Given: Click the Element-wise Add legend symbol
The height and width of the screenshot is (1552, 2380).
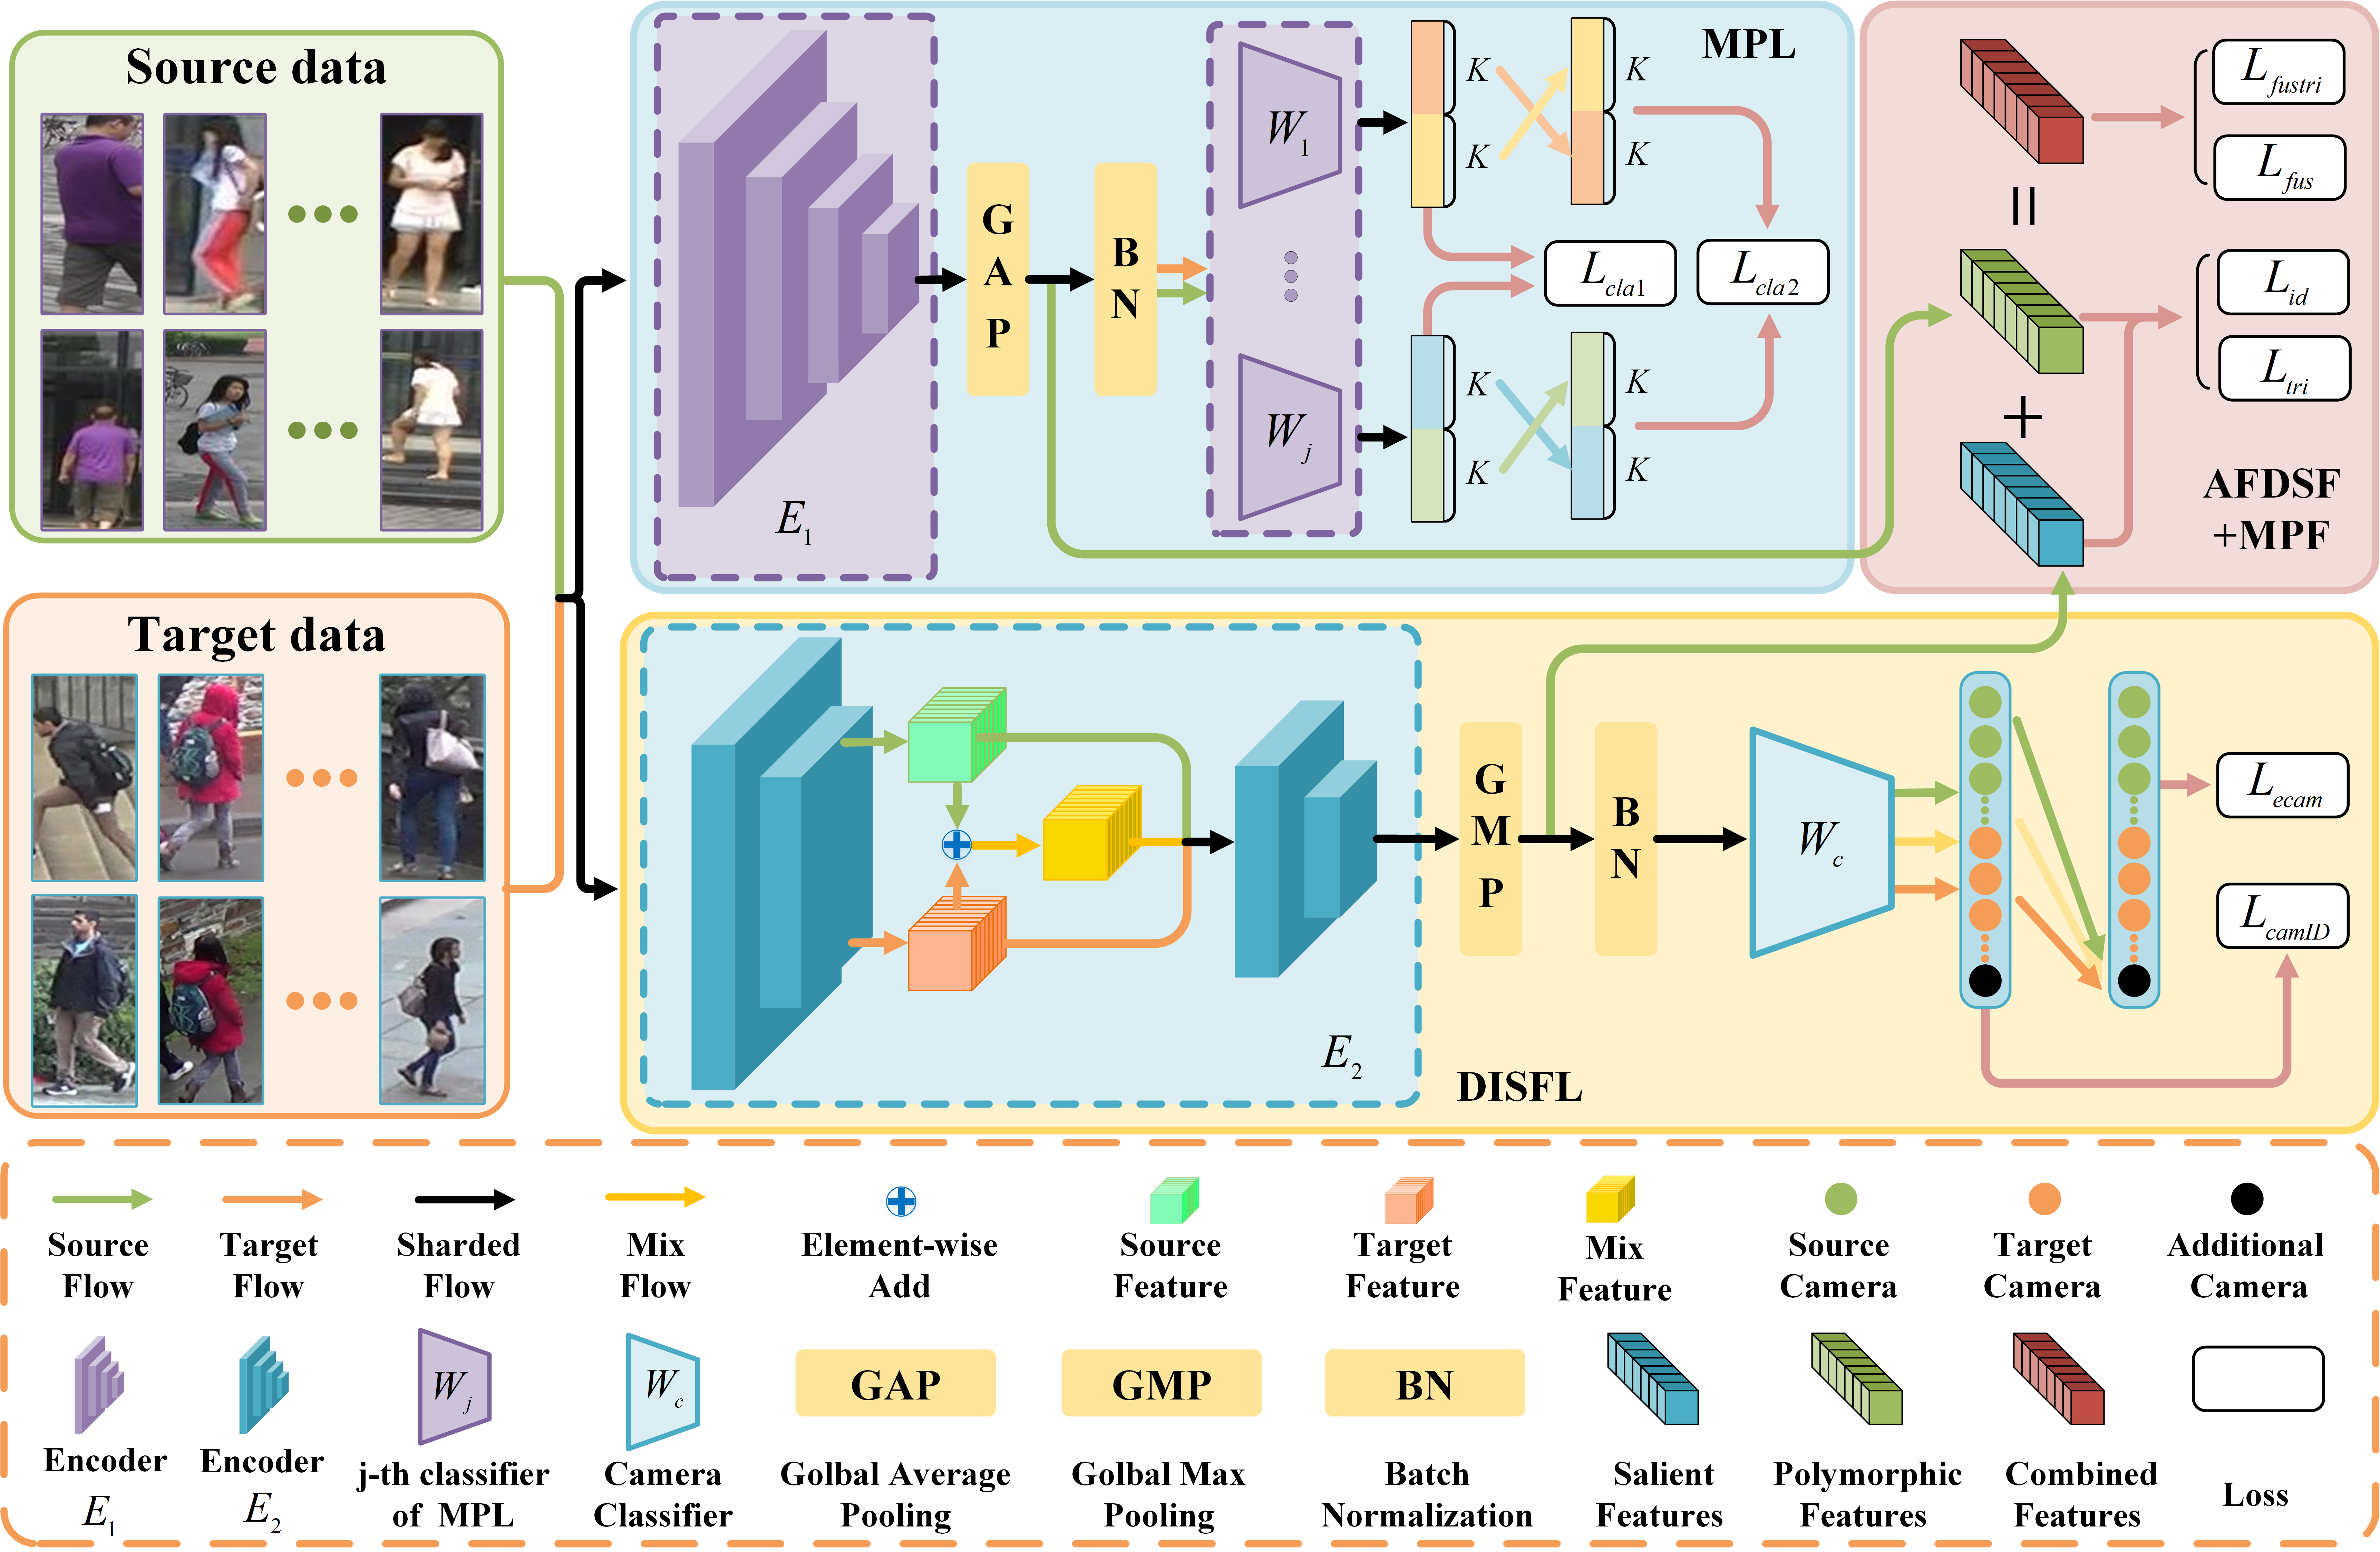Looking at the screenshot, I should [901, 1201].
